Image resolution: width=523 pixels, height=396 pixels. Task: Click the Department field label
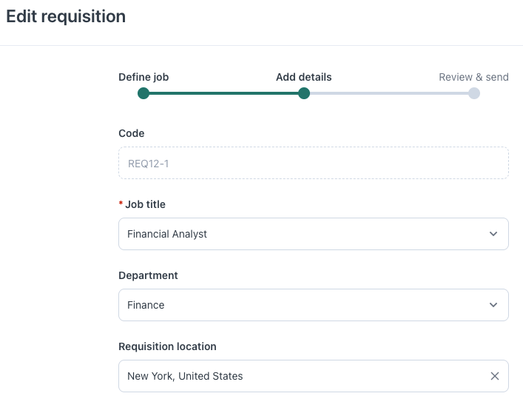coord(148,275)
